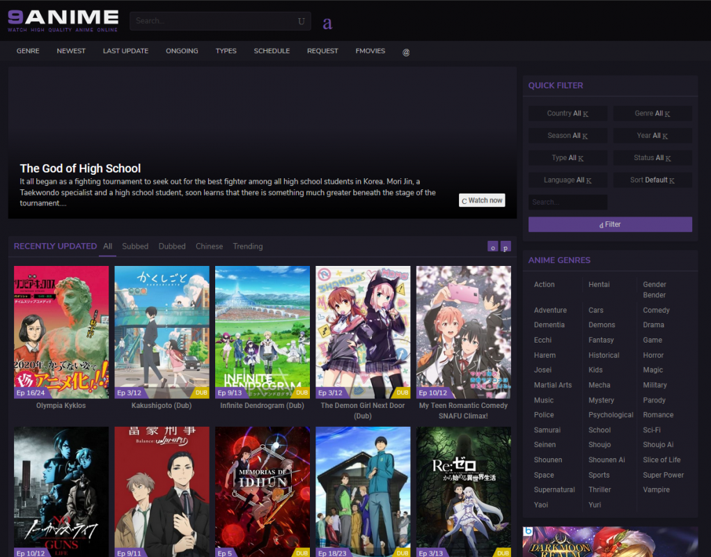Open the ONGOING menu item
The width and height of the screenshot is (711, 557).
182,51
